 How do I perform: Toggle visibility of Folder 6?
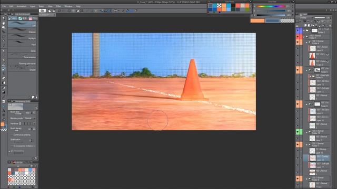298,104
